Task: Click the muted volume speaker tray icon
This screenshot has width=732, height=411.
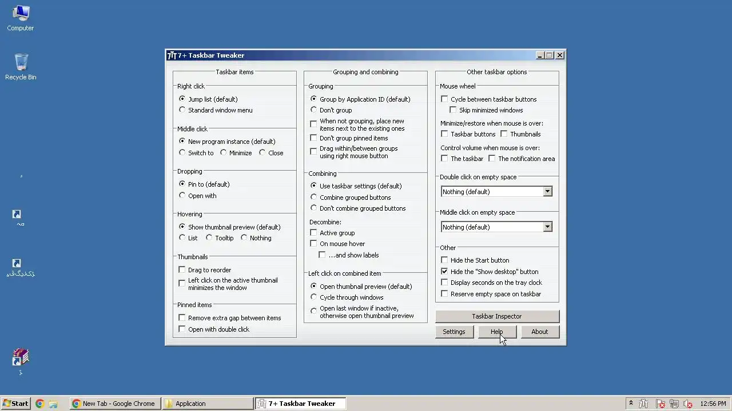Action: click(688, 404)
